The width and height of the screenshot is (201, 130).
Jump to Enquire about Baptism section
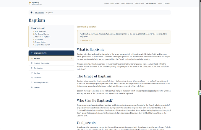[x=43, y=45]
